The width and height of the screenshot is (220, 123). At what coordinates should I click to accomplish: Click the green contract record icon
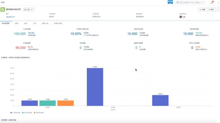[3, 9]
